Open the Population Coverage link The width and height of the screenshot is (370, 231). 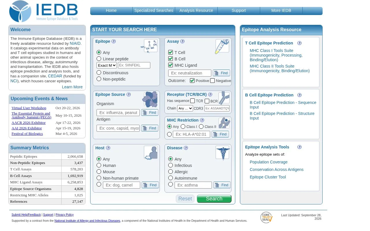pyautogui.click(x=269, y=162)
